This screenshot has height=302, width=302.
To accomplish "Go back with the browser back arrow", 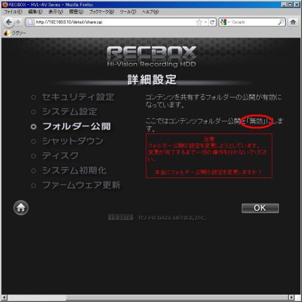I will click(9, 22).
